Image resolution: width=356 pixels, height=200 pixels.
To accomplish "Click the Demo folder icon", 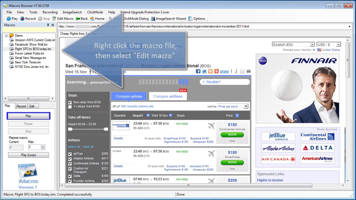I will 11,36.
